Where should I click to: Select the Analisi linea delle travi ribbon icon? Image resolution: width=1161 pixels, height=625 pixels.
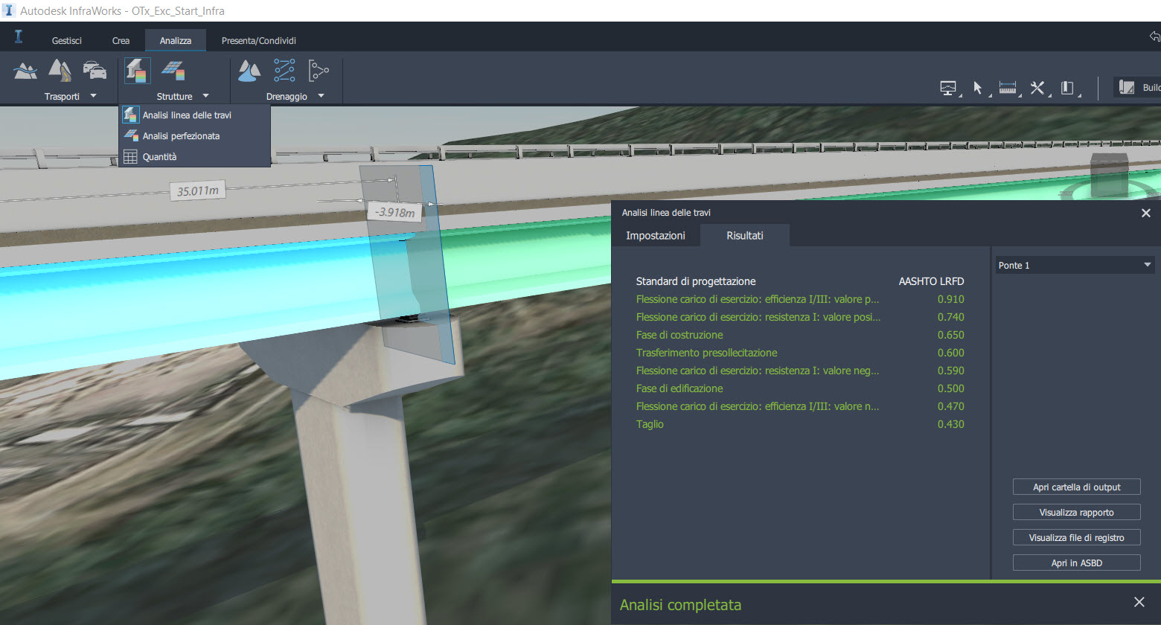point(137,69)
